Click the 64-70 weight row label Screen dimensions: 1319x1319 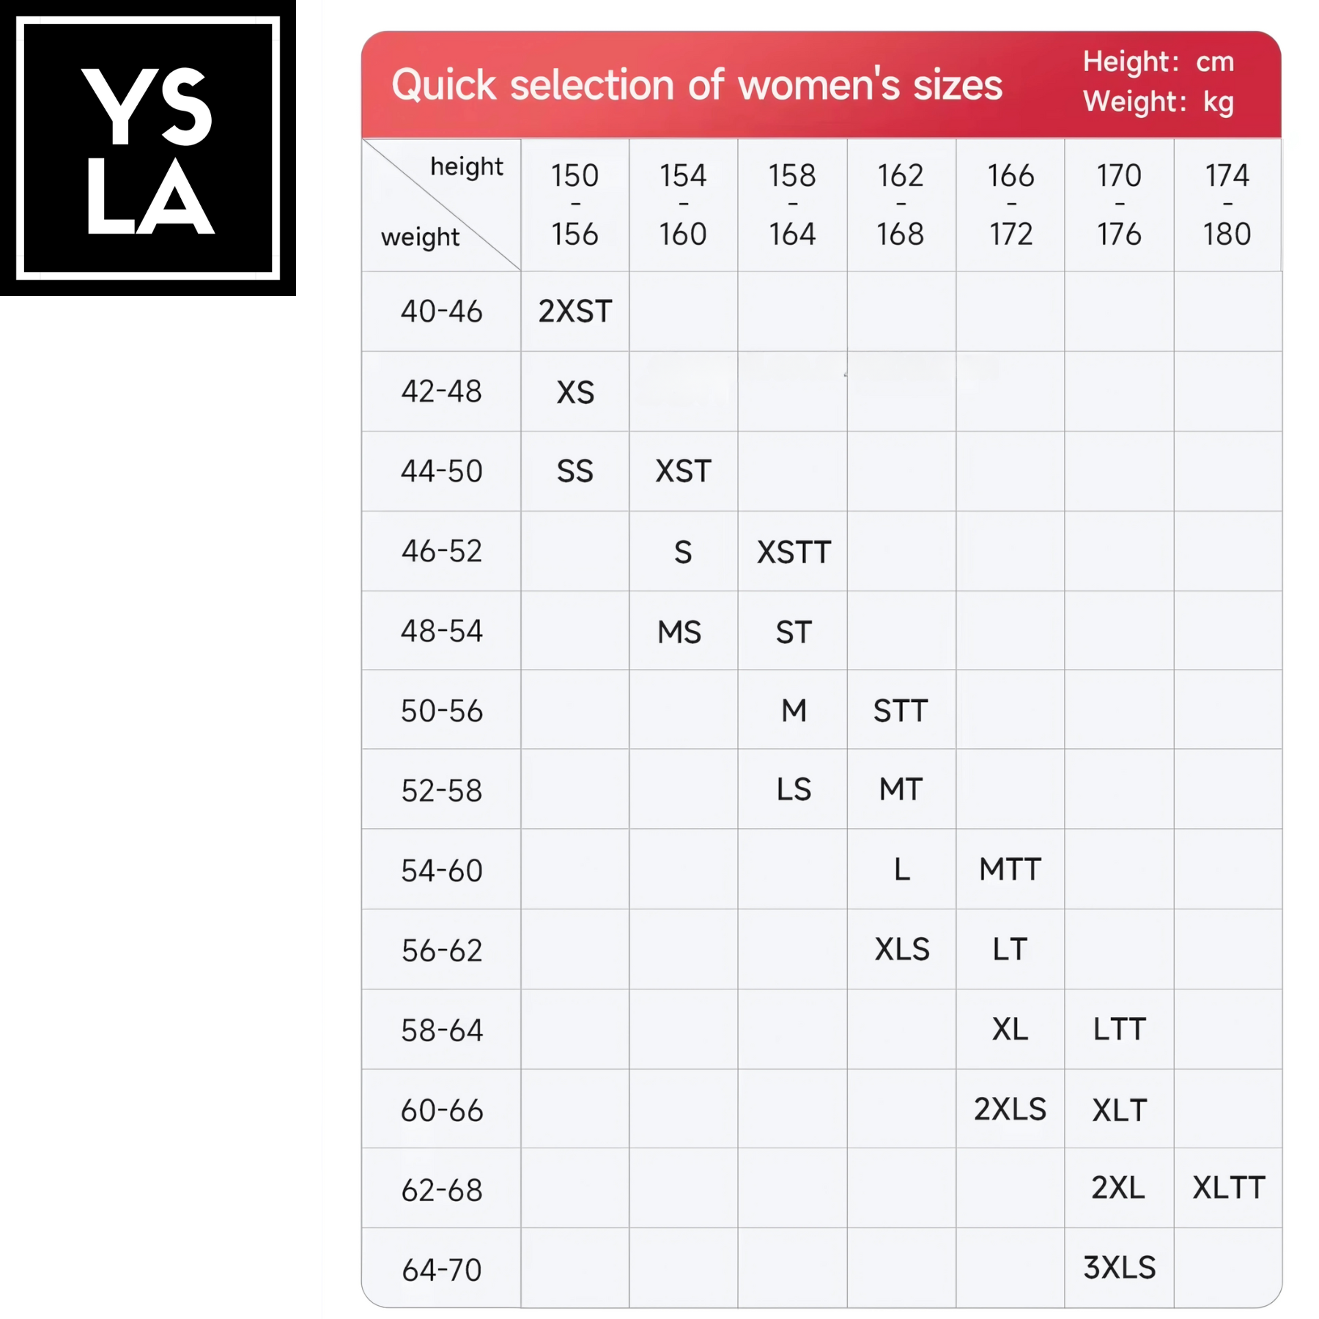(442, 1270)
